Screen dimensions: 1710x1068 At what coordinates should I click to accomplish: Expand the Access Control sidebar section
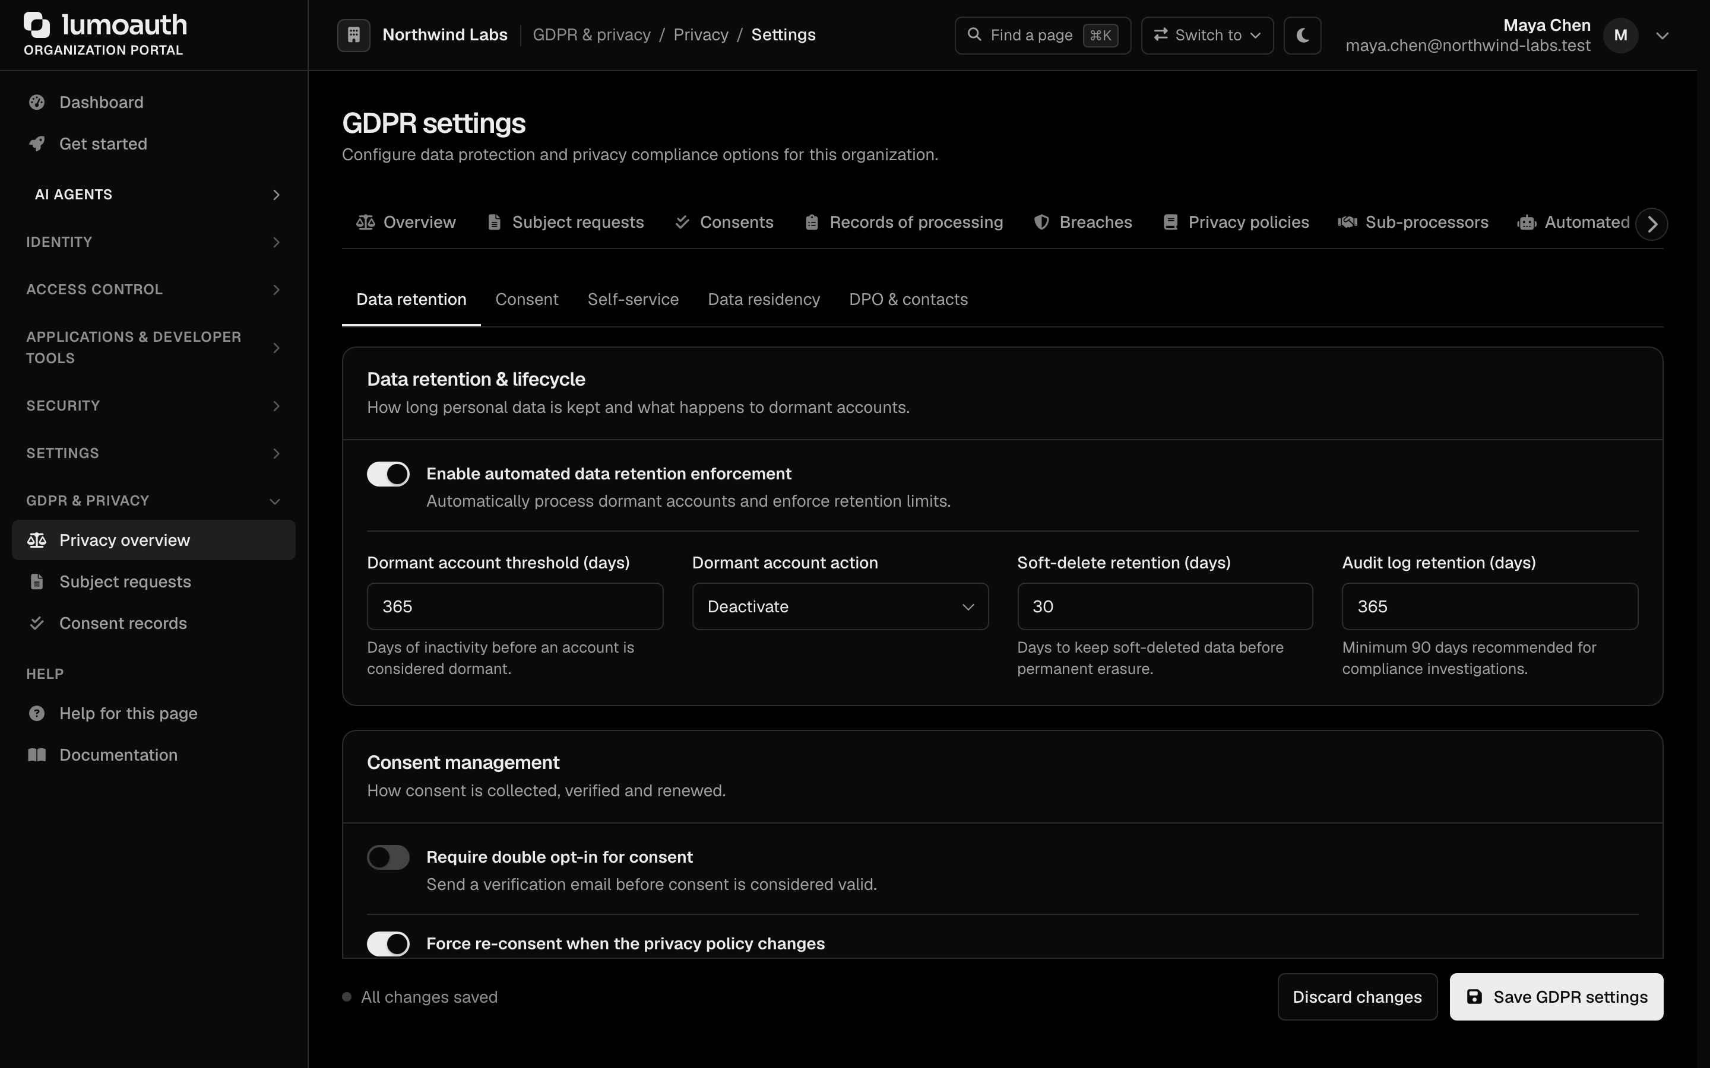click(x=154, y=290)
